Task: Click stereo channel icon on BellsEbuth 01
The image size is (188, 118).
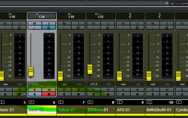Action: [149, 102]
